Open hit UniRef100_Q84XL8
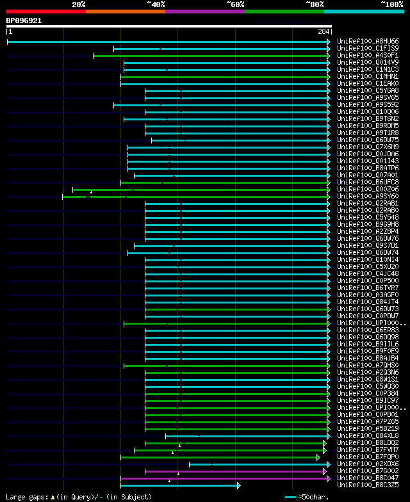Viewport: 410px width, 502px height. pyautogui.click(x=368, y=435)
